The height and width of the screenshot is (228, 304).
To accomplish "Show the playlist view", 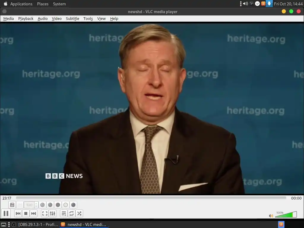I will coord(64,213).
